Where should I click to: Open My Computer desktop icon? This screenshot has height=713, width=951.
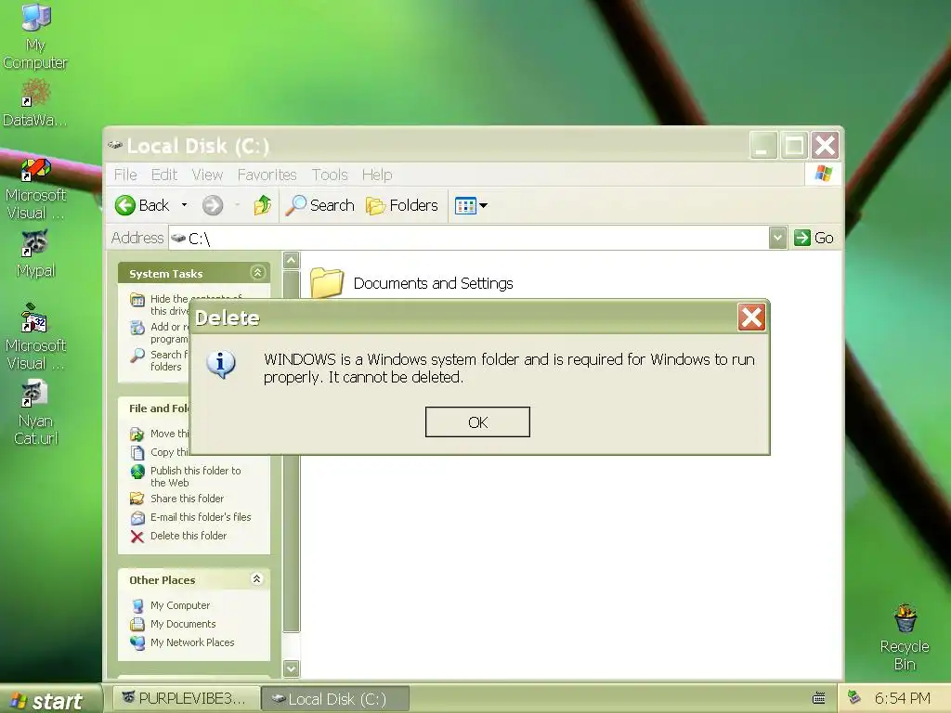click(35, 36)
